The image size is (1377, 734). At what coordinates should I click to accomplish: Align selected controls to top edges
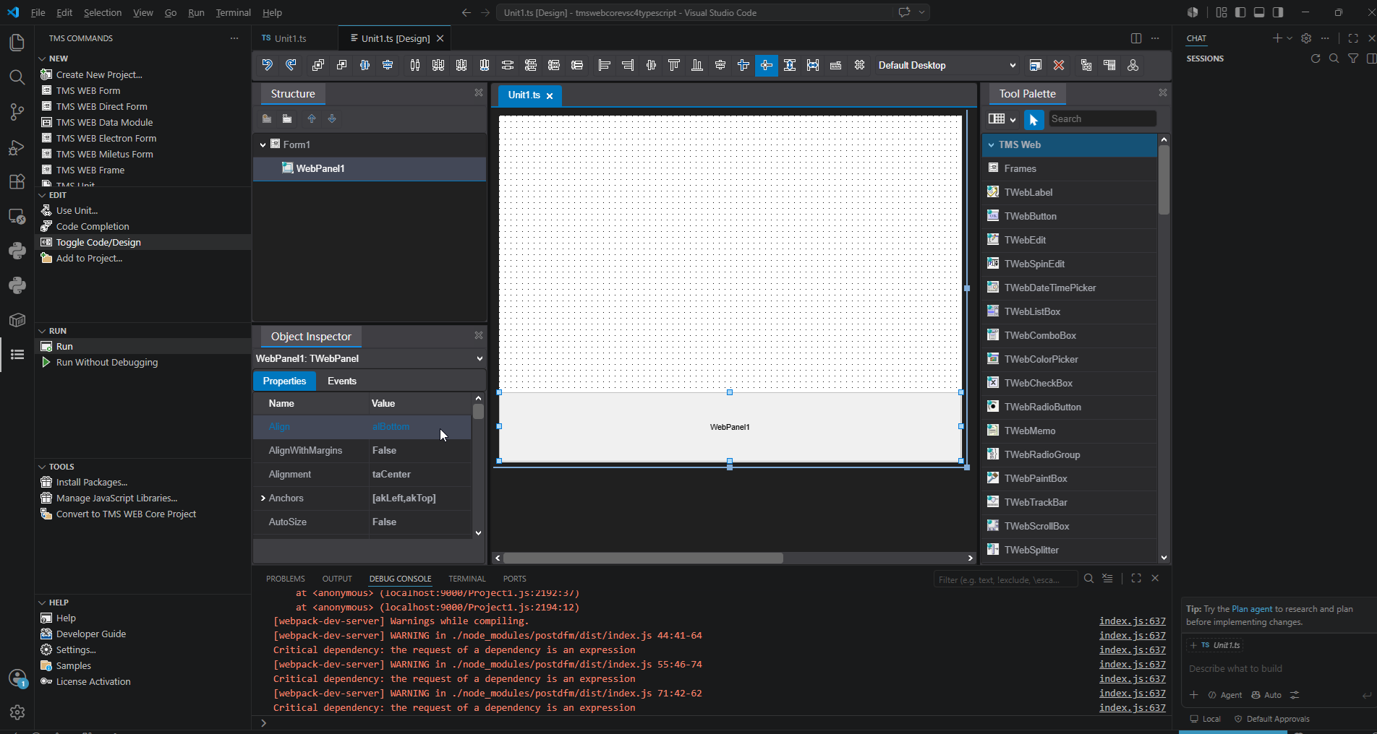click(x=674, y=65)
